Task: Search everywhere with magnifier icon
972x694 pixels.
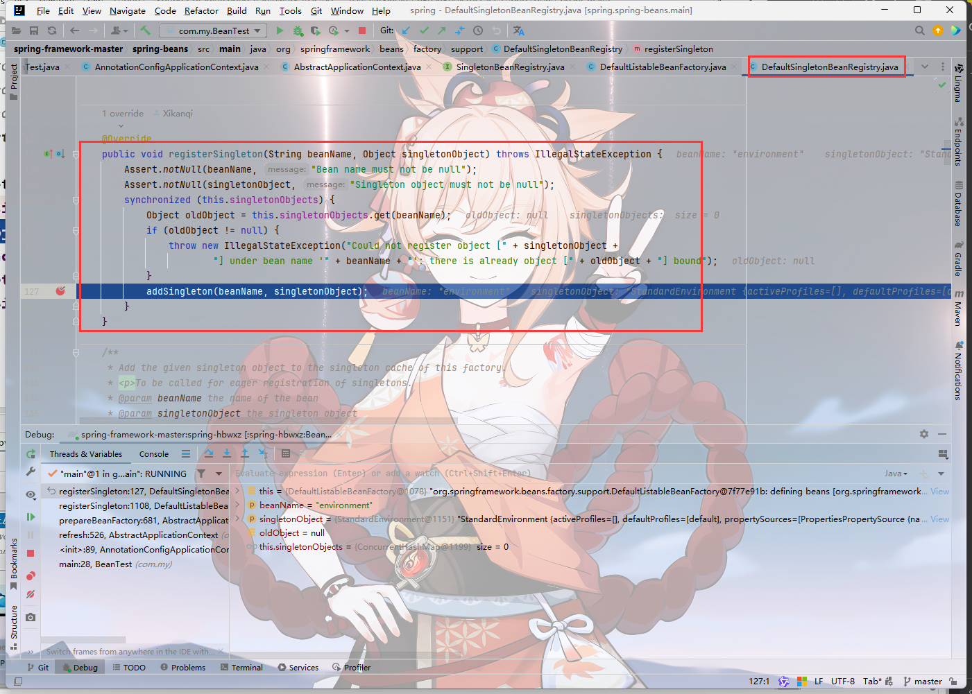Action: tap(920, 31)
